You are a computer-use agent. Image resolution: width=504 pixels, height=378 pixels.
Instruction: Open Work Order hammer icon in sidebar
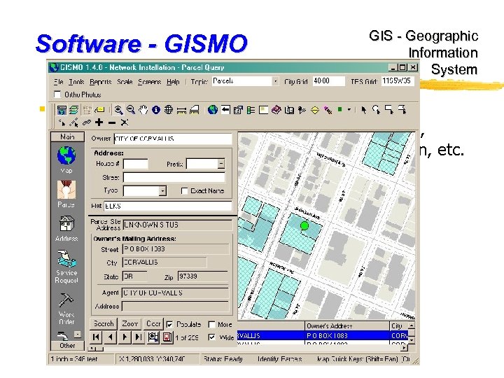click(66, 308)
